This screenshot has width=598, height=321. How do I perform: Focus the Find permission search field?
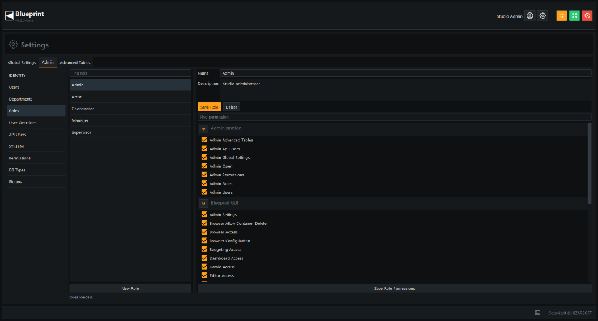pyautogui.click(x=394, y=118)
